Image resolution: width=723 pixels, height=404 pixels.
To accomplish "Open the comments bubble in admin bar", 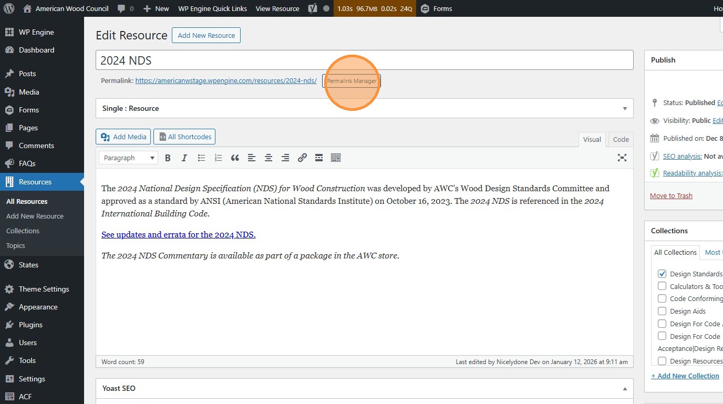I will click(126, 8).
